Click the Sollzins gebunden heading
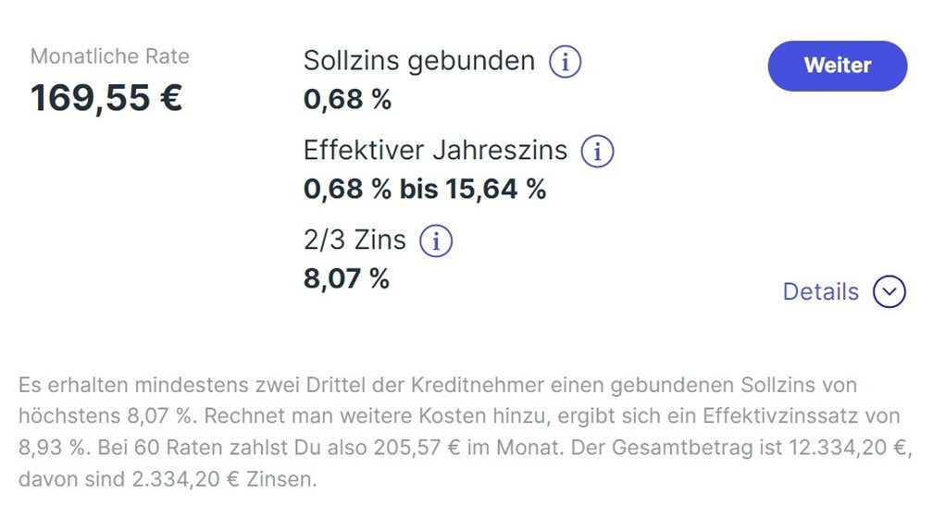 419,61
